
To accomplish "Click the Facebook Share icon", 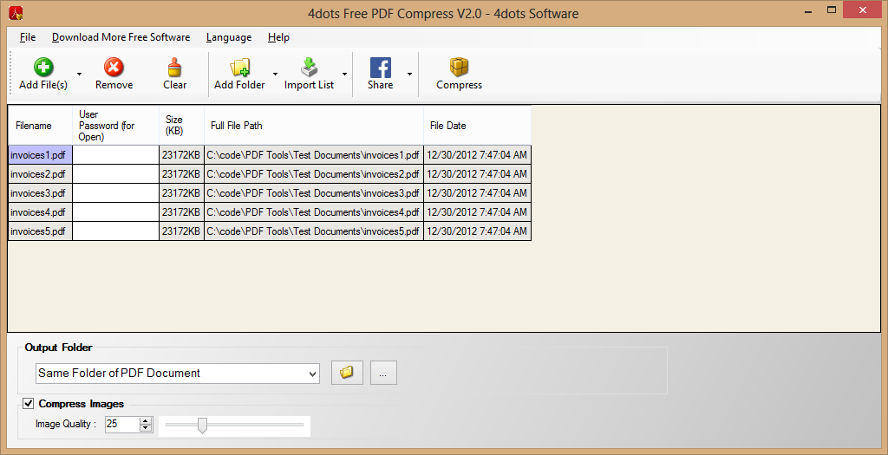I will [380, 68].
